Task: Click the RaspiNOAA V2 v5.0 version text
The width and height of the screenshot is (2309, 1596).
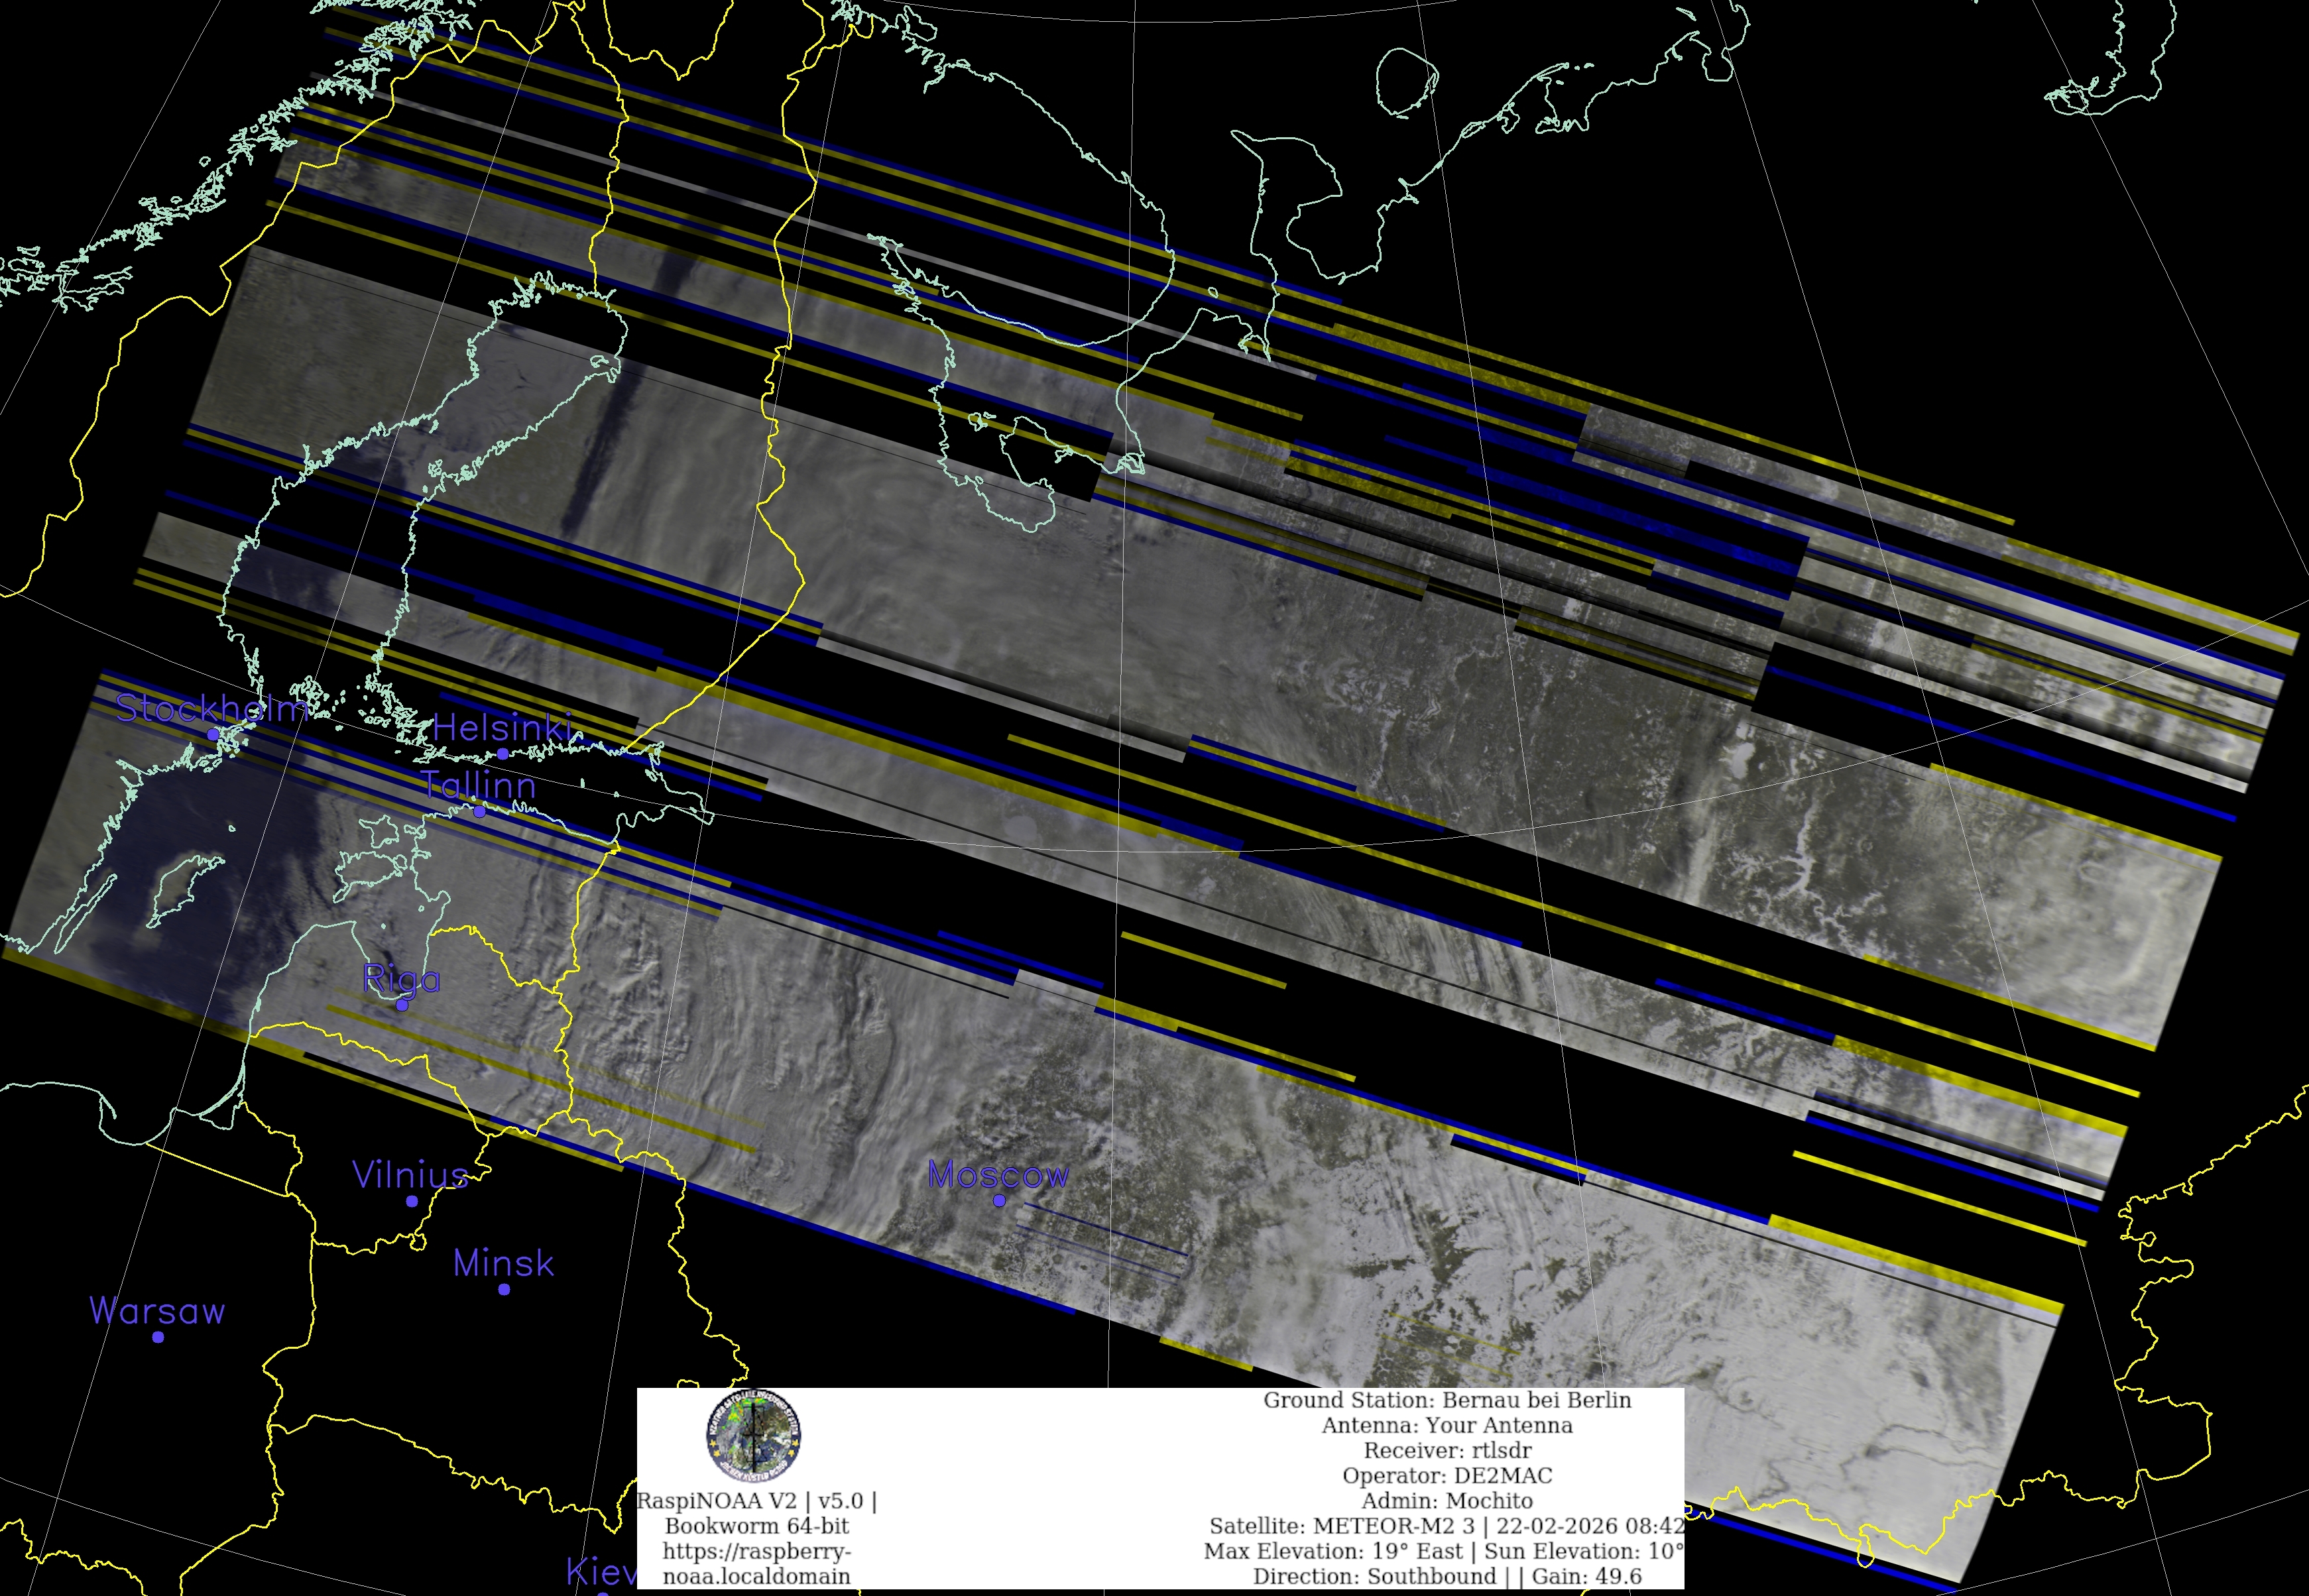Action: [756, 1501]
